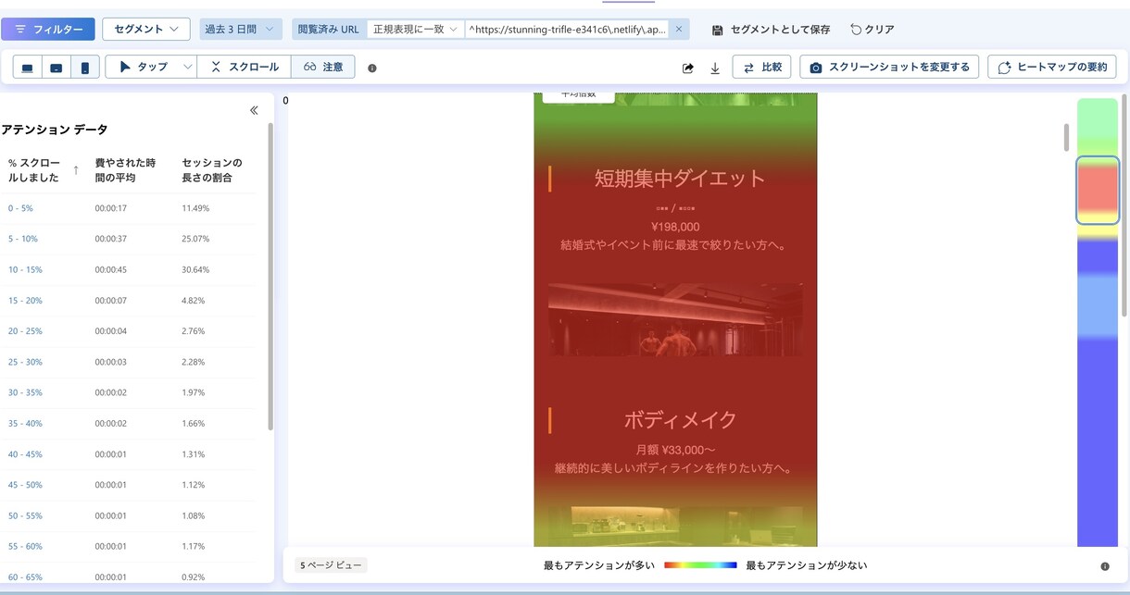Click the share heatmap icon
1130x595 pixels.
point(688,68)
